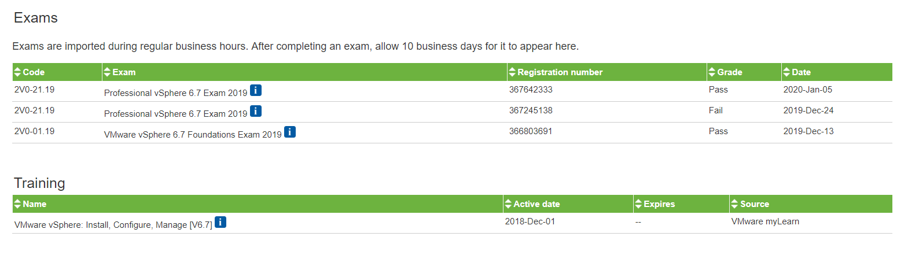The image size is (919, 255).
Task: Click VMware vSphere: Install, Configure, Manage name
Action: 113,225
